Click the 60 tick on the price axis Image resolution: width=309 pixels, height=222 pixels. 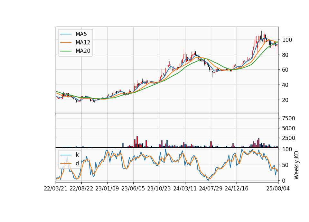286,70
